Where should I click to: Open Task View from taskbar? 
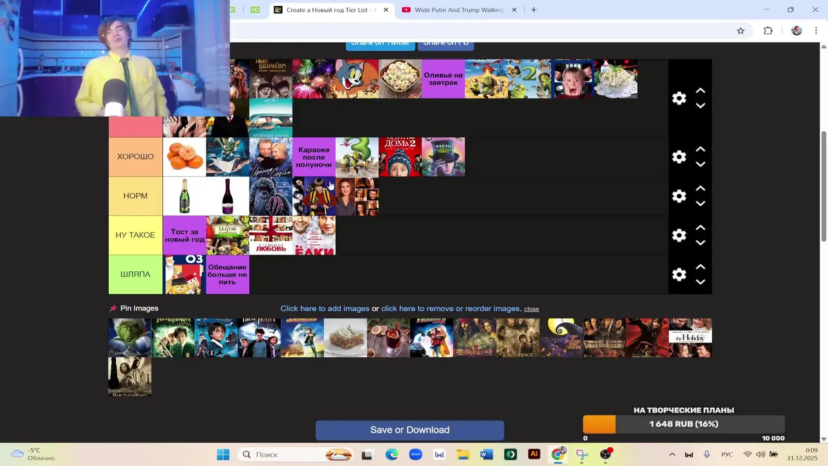pos(367,454)
